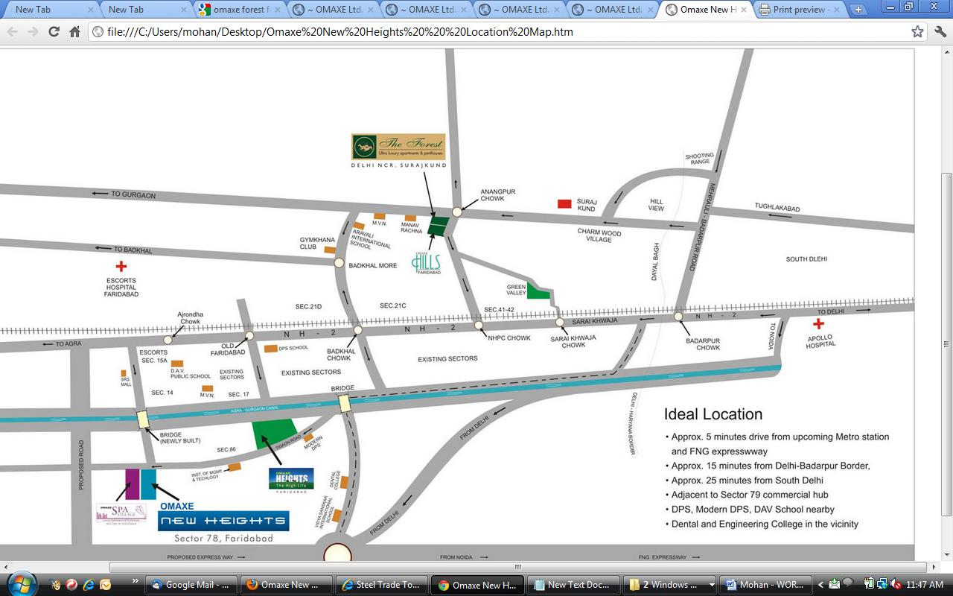Screen dimensions: 953x596
Task: Click red cross near Escorts Hospital
Action: (121, 266)
